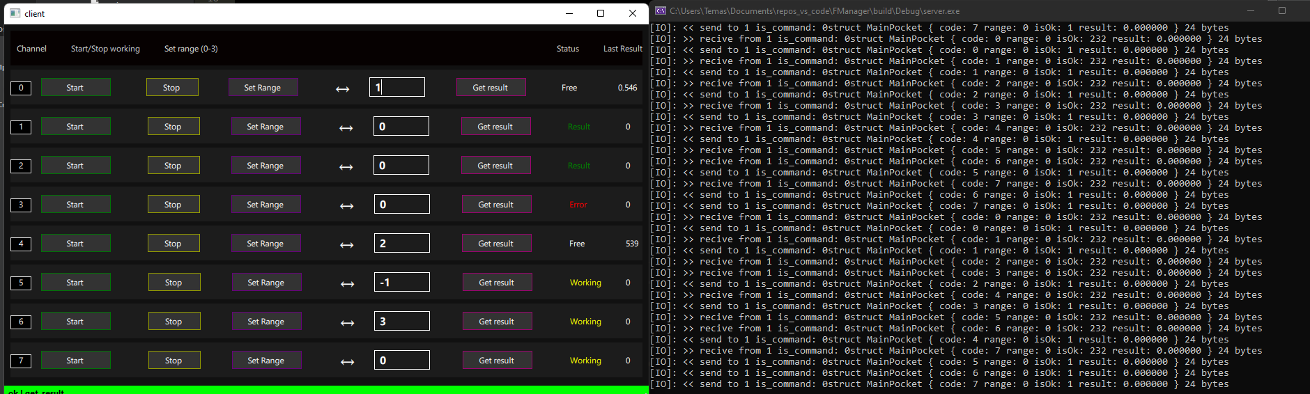This screenshot has height=394, width=1310.
Task: Click the Start/Stop working header label
Action: pos(105,49)
